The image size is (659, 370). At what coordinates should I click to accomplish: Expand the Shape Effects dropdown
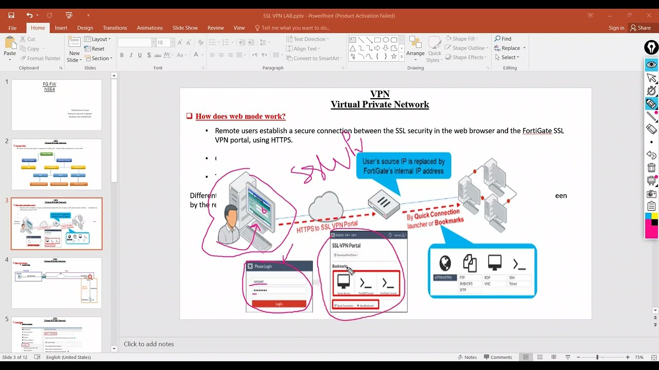pyautogui.click(x=465, y=57)
